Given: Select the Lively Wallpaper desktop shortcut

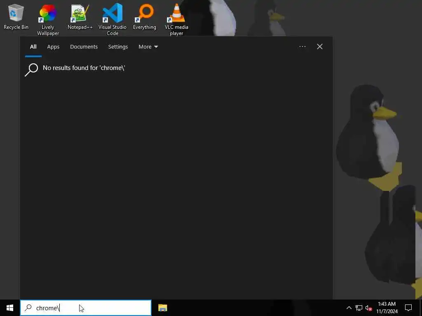Looking at the screenshot, I should (x=48, y=20).
